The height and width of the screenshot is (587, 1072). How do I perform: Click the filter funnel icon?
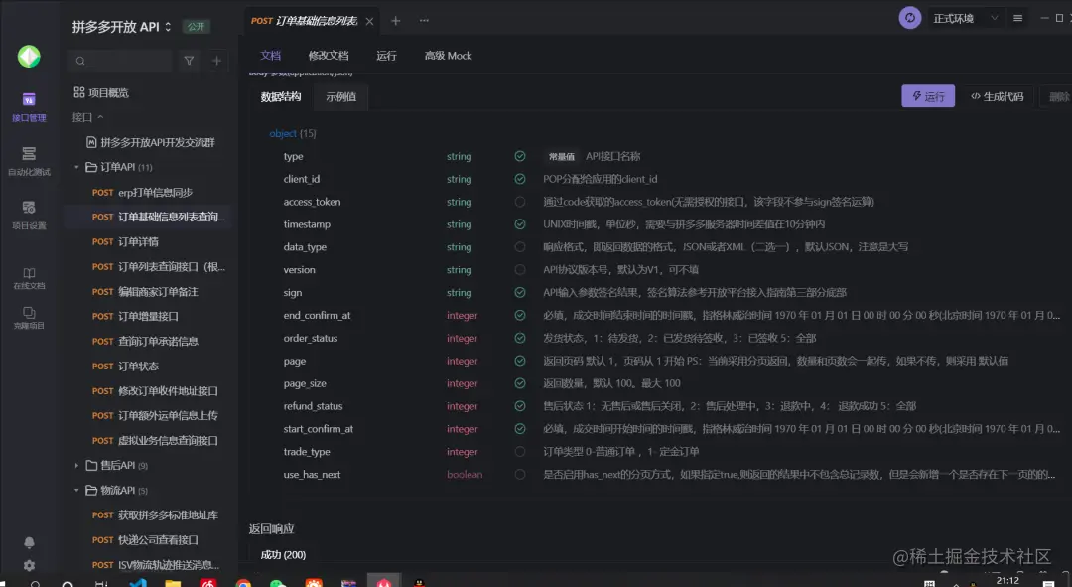(189, 61)
